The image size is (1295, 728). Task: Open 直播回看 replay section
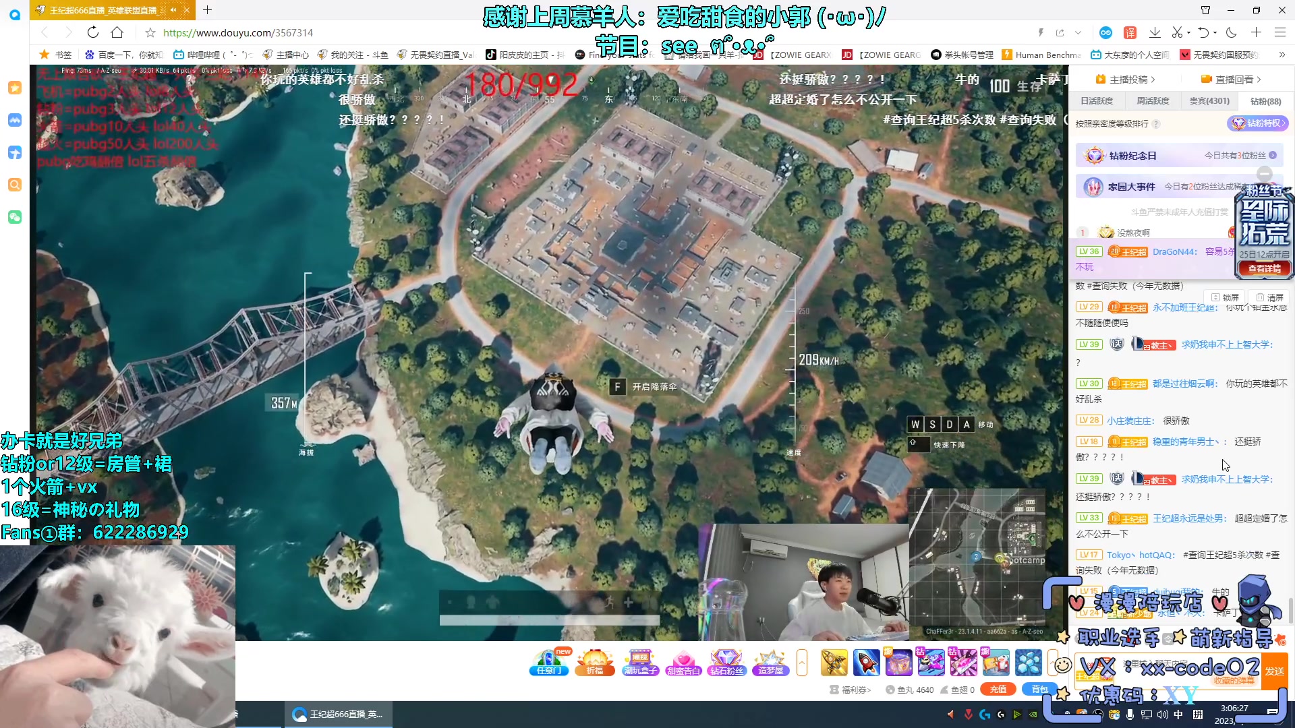click(1231, 80)
